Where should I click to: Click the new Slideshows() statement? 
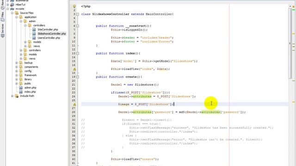(142, 85)
